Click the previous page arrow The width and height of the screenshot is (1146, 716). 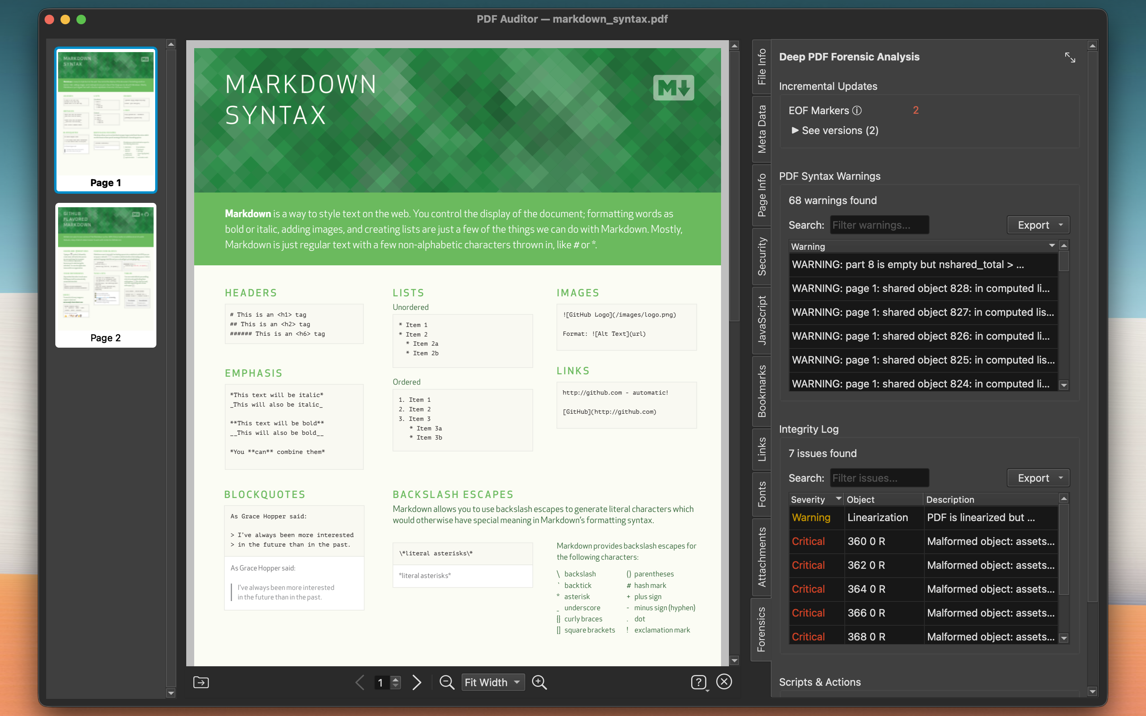point(360,682)
